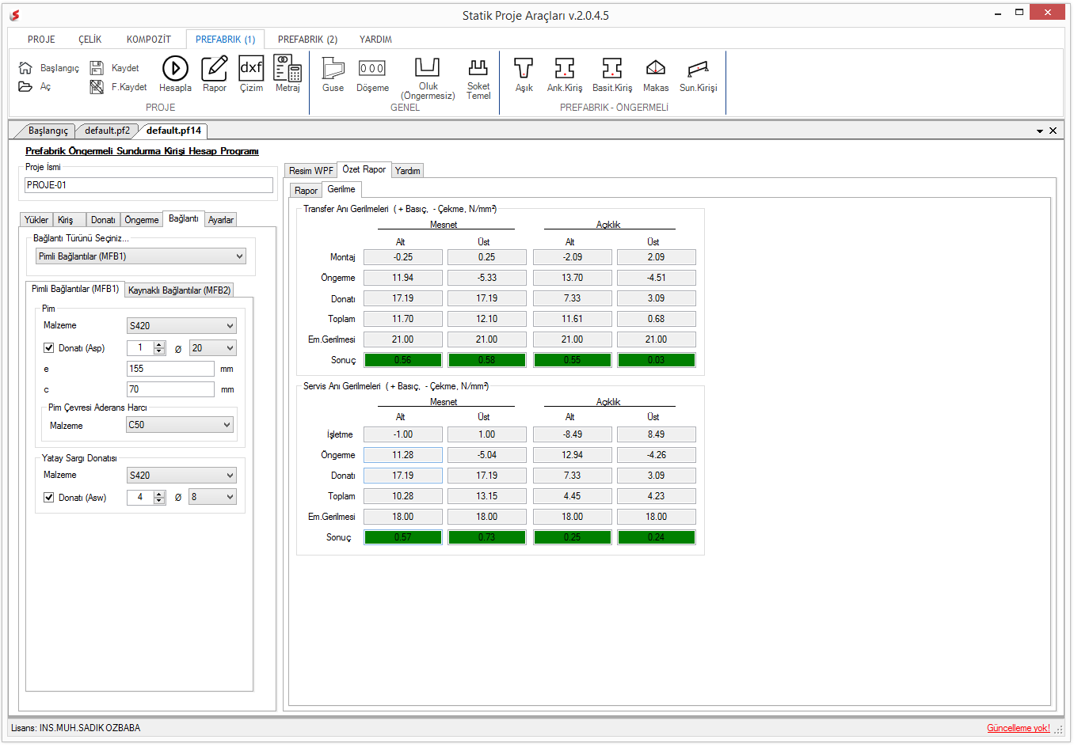Image resolution: width=1074 pixels, height=747 pixels.
Task: Click the F.Kaydet save-as icon
Action: point(97,87)
